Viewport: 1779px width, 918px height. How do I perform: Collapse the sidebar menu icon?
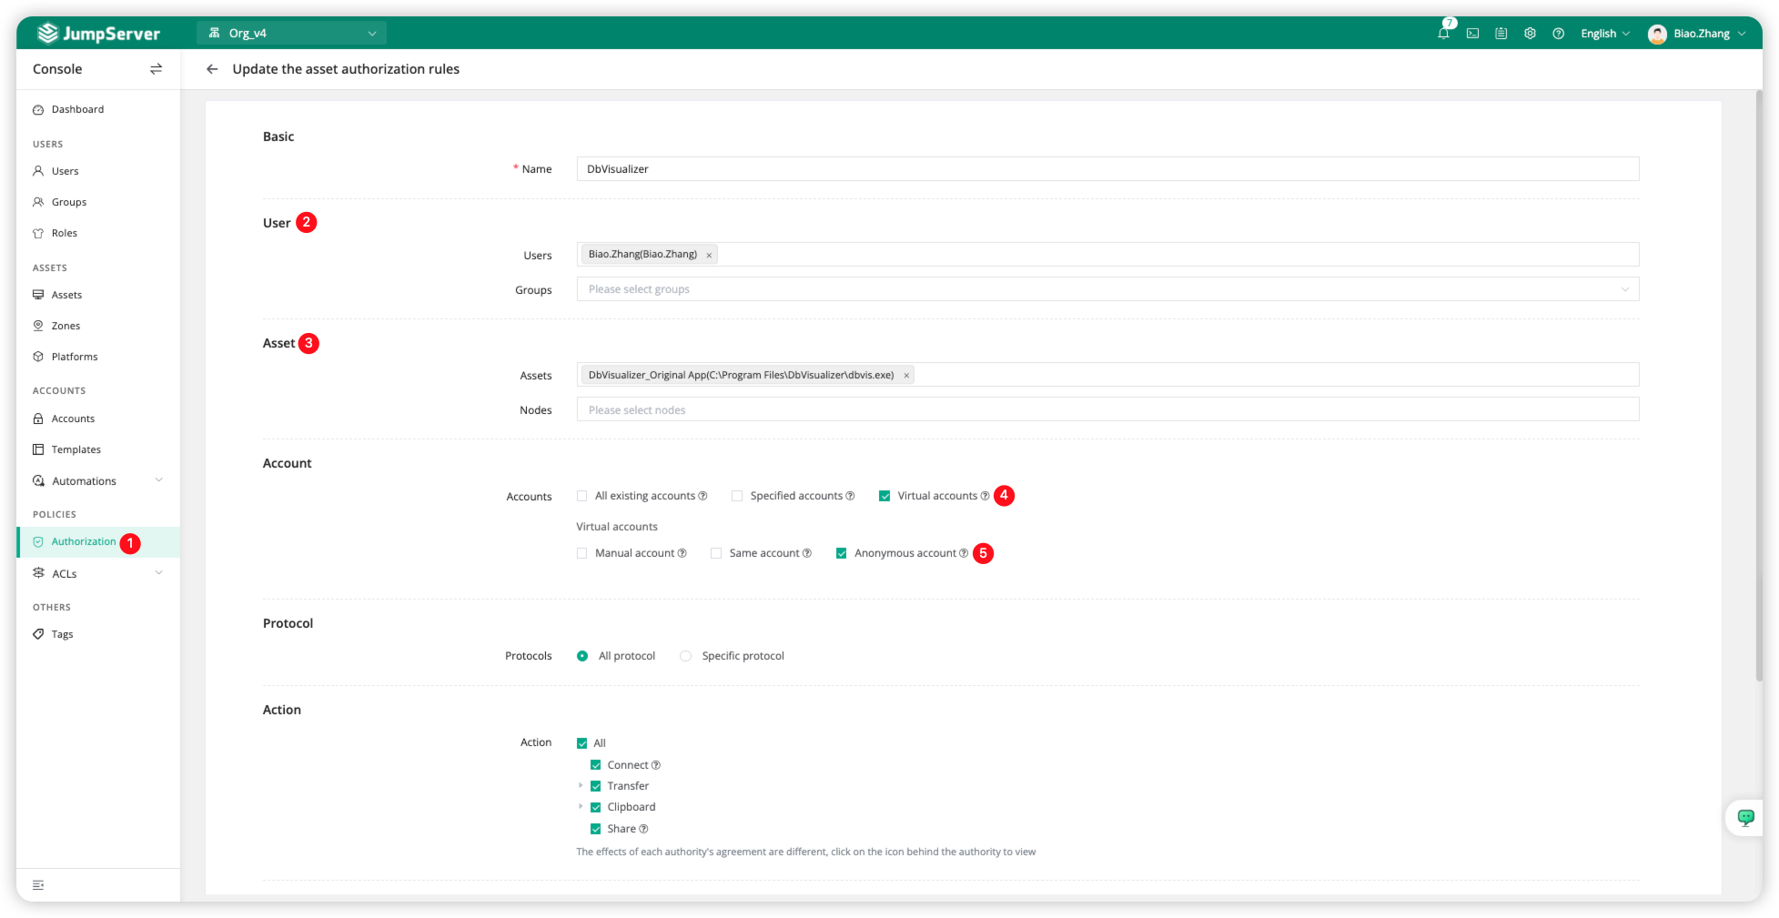point(38,885)
